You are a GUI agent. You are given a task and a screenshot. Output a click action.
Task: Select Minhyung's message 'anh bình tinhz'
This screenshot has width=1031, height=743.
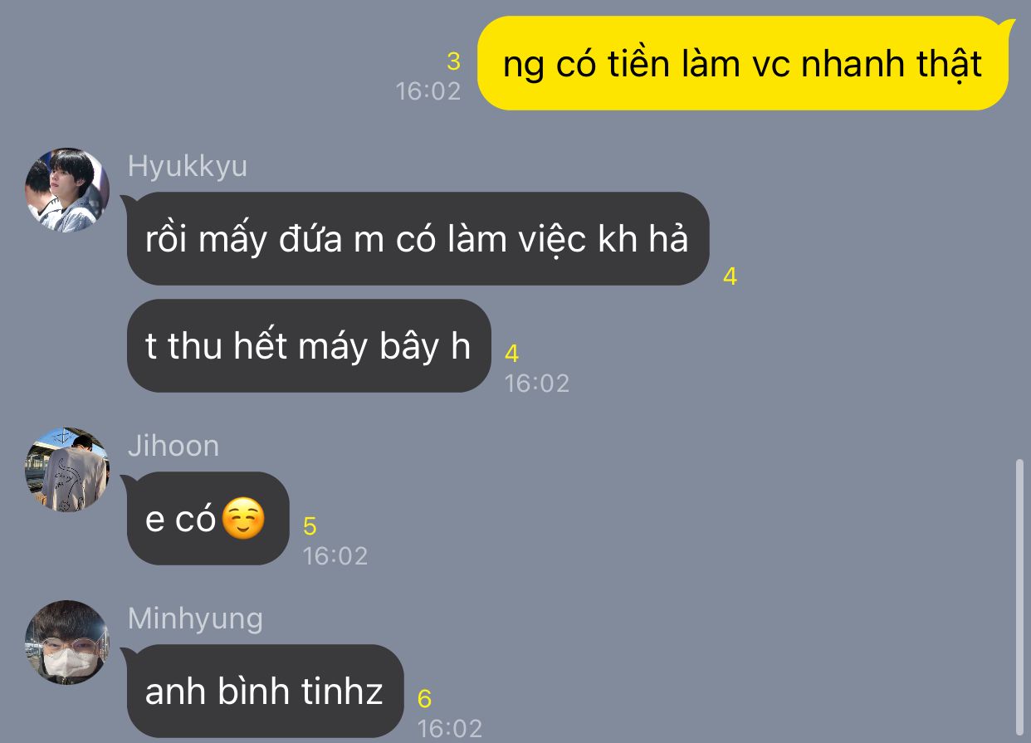point(265,691)
